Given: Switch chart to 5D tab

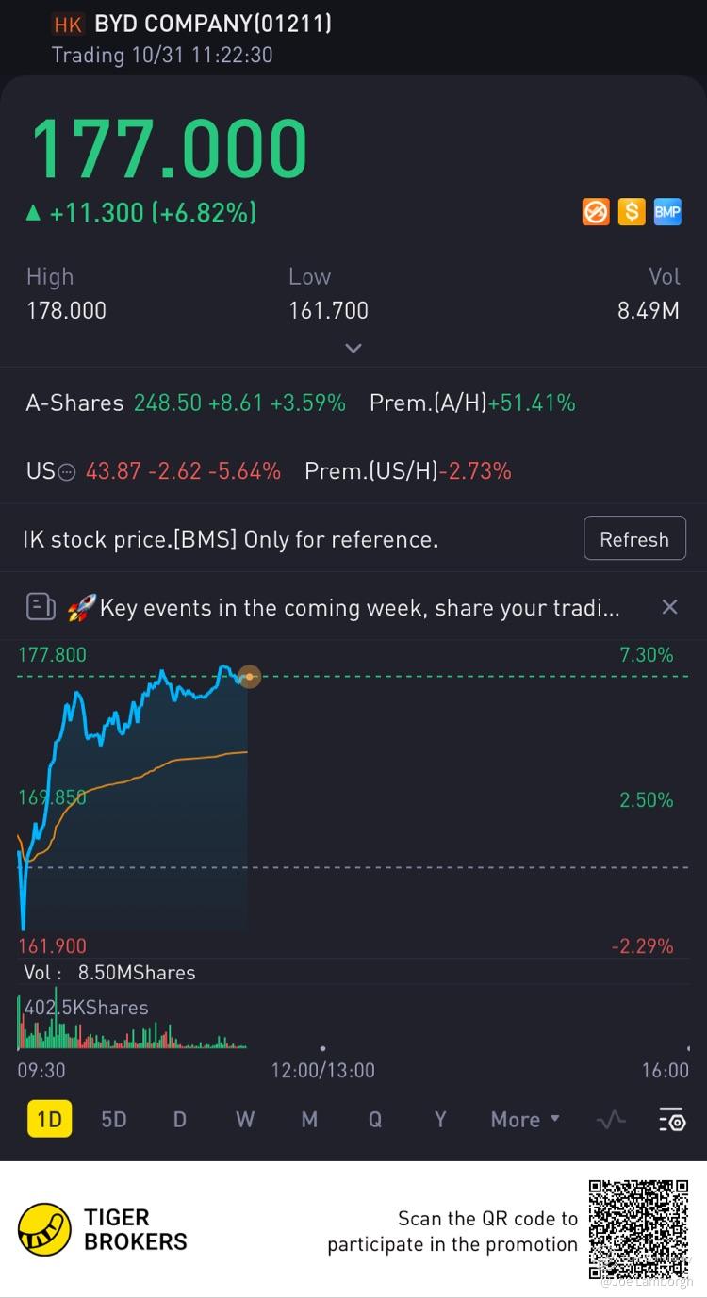Looking at the screenshot, I should coord(114,1120).
